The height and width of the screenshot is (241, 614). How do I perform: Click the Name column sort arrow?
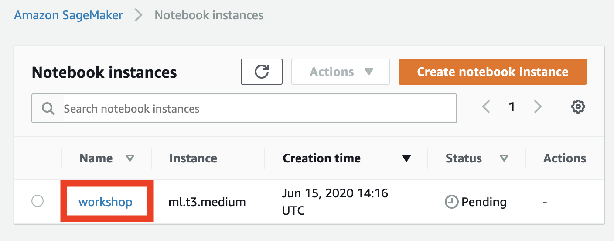(130, 158)
